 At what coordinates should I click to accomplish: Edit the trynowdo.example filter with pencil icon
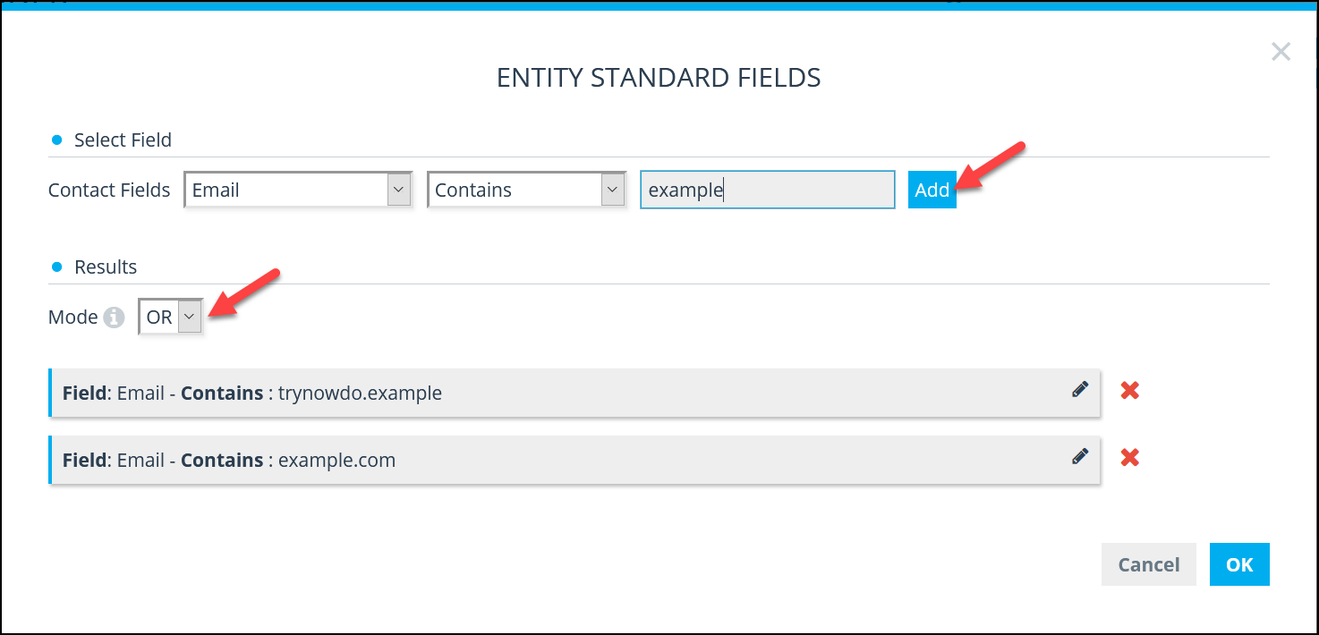(1080, 389)
